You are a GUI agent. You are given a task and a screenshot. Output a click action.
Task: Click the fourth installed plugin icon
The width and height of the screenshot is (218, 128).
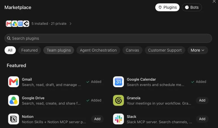tap(26, 24)
